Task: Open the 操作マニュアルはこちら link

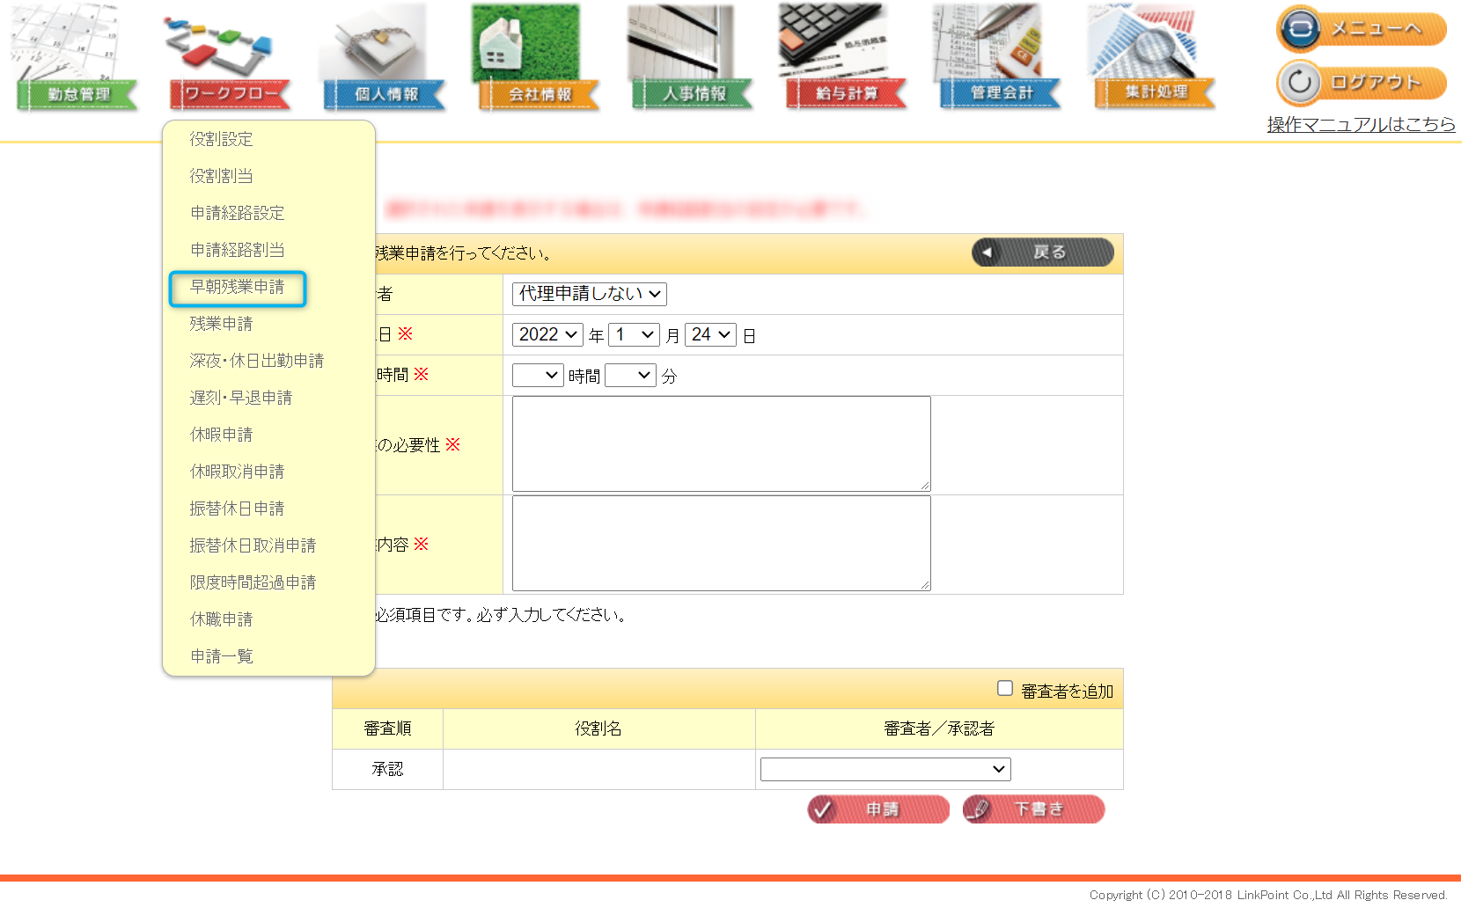Action: pyautogui.click(x=1361, y=125)
